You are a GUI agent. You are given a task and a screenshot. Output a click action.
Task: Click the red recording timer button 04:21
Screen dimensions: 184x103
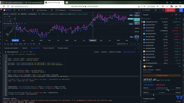pyautogui.click(x=170, y=10)
